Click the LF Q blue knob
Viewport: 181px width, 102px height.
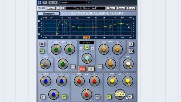(x=62, y=81)
